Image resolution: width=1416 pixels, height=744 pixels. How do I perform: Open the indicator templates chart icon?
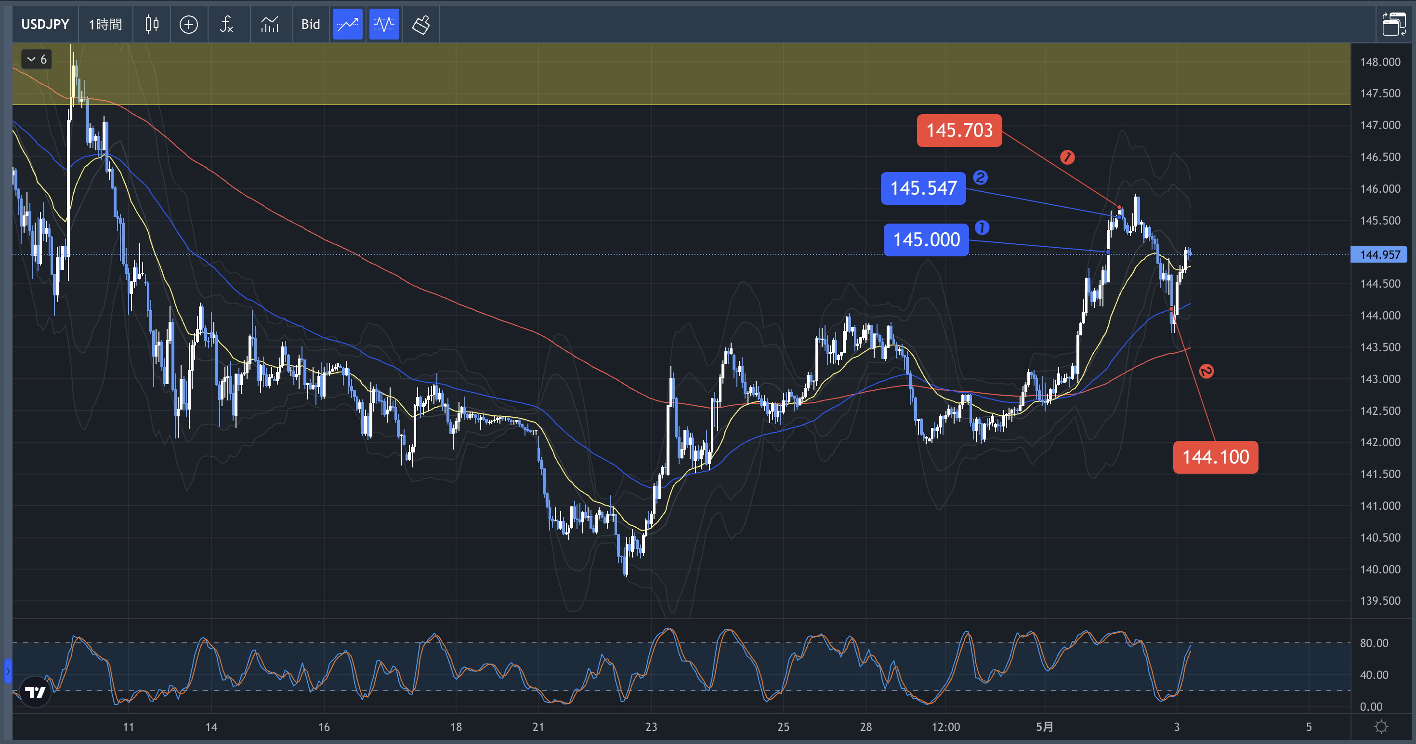coord(270,24)
